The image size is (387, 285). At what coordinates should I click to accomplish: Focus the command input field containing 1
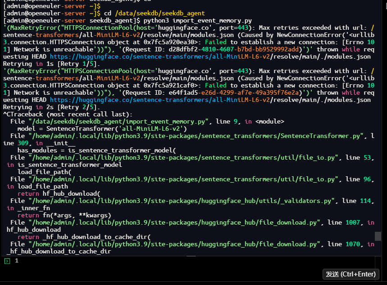coord(180,261)
